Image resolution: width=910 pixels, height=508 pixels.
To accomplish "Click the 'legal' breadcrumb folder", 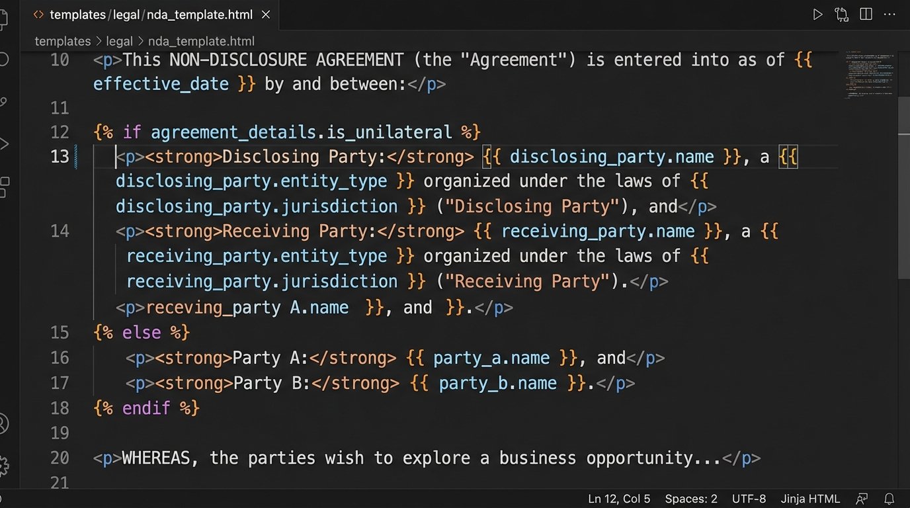I will pyautogui.click(x=119, y=41).
